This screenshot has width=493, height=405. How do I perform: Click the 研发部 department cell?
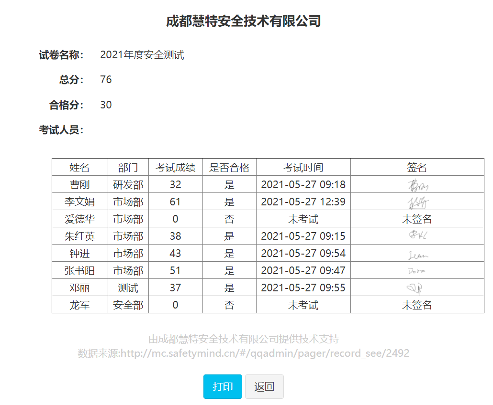pos(128,184)
